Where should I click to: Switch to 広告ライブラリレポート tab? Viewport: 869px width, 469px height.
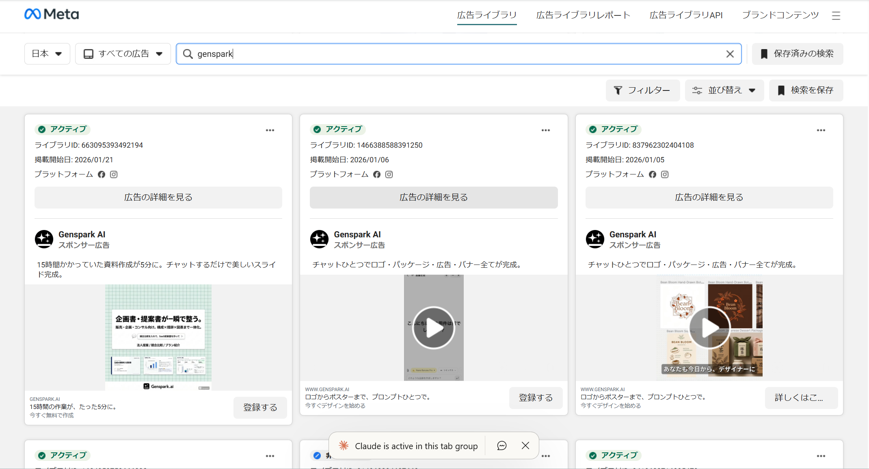tap(583, 15)
